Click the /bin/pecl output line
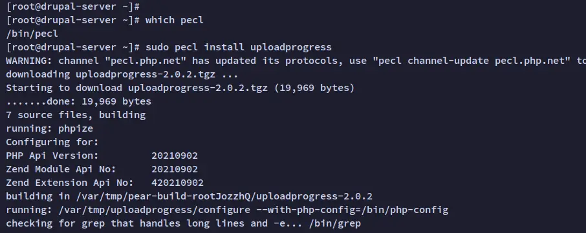Viewport: 586px width, 233px height. (32, 34)
